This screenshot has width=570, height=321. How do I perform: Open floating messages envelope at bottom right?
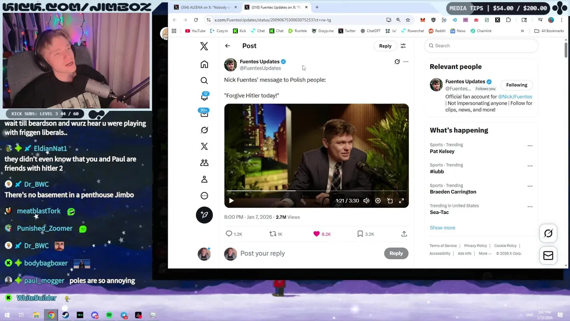click(548, 255)
